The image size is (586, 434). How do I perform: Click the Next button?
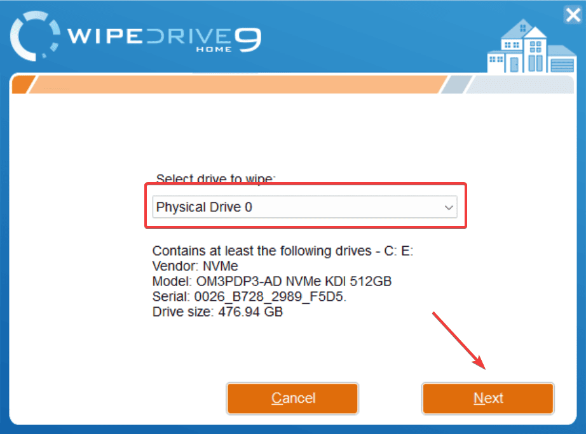[x=487, y=398]
